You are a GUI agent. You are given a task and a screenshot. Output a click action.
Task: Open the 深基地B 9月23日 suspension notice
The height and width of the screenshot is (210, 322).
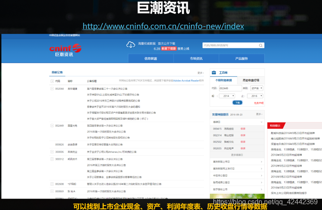pos(293,144)
